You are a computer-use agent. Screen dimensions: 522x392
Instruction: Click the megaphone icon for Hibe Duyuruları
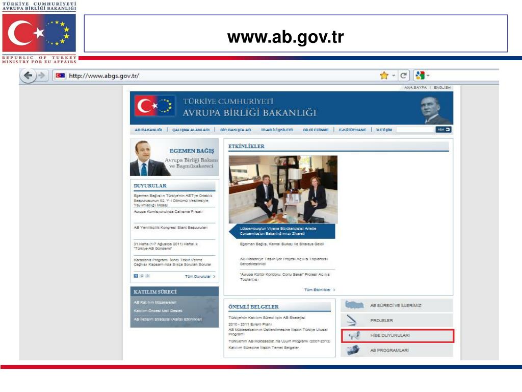coord(354,335)
